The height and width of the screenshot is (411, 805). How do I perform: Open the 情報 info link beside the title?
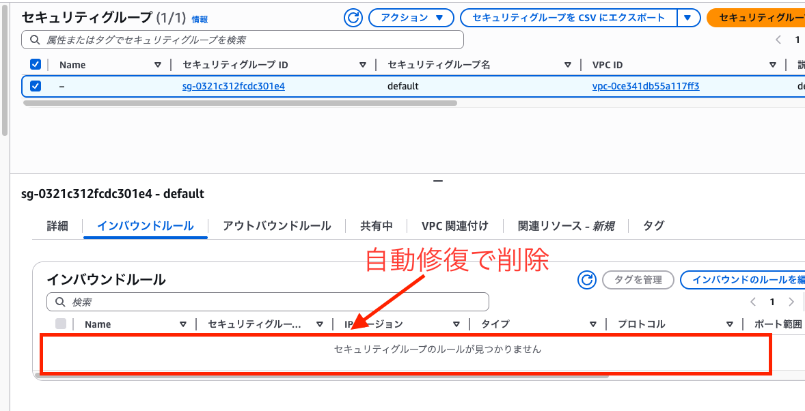(199, 20)
